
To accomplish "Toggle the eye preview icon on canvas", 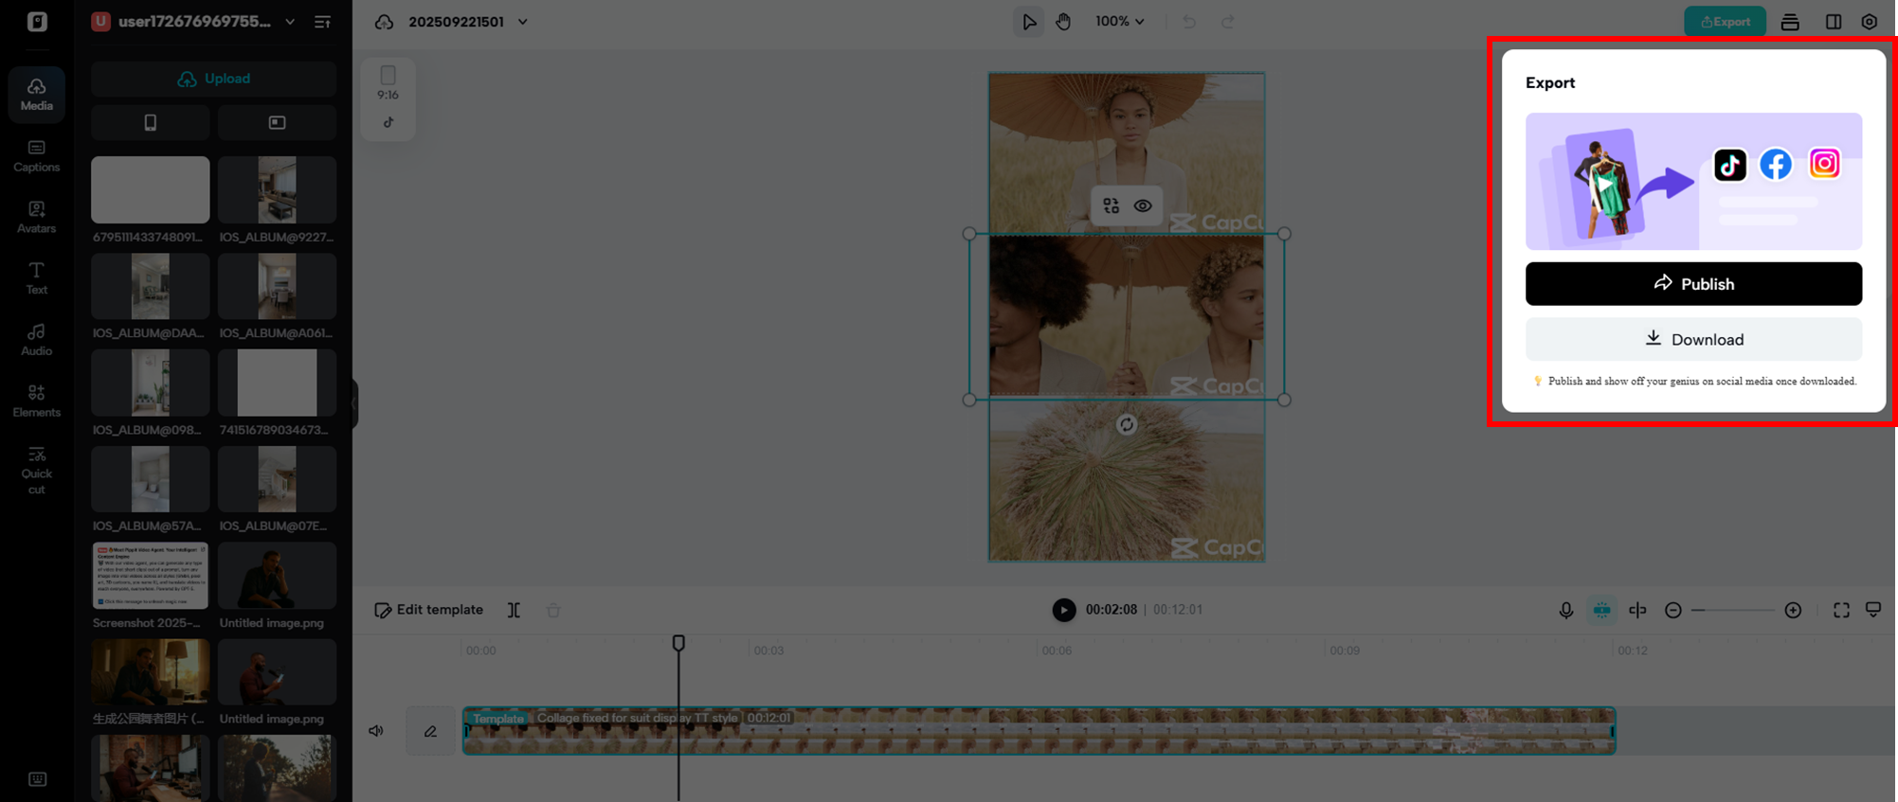I will [x=1143, y=205].
